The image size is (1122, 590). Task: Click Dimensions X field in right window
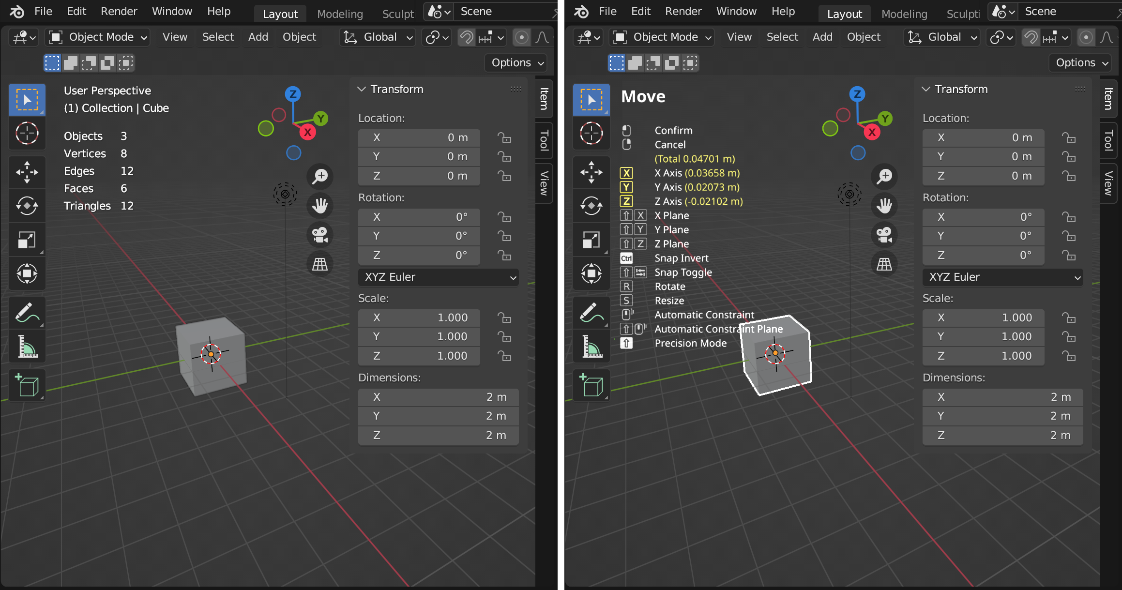pyautogui.click(x=1003, y=397)
